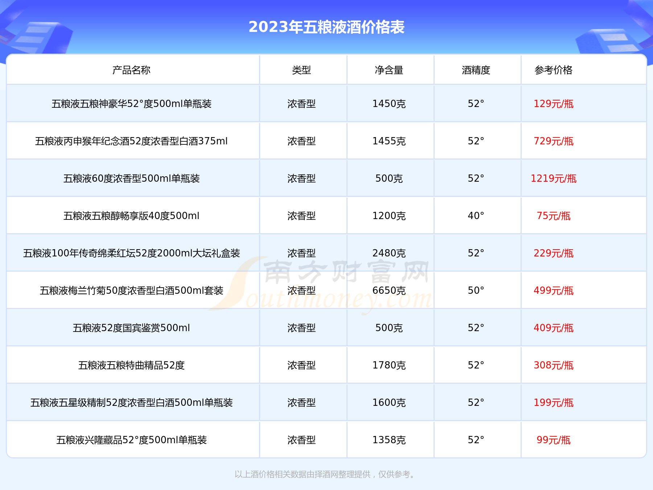Click net content 2480克
This screenshot has height=490, width=653.
[389, 253]
